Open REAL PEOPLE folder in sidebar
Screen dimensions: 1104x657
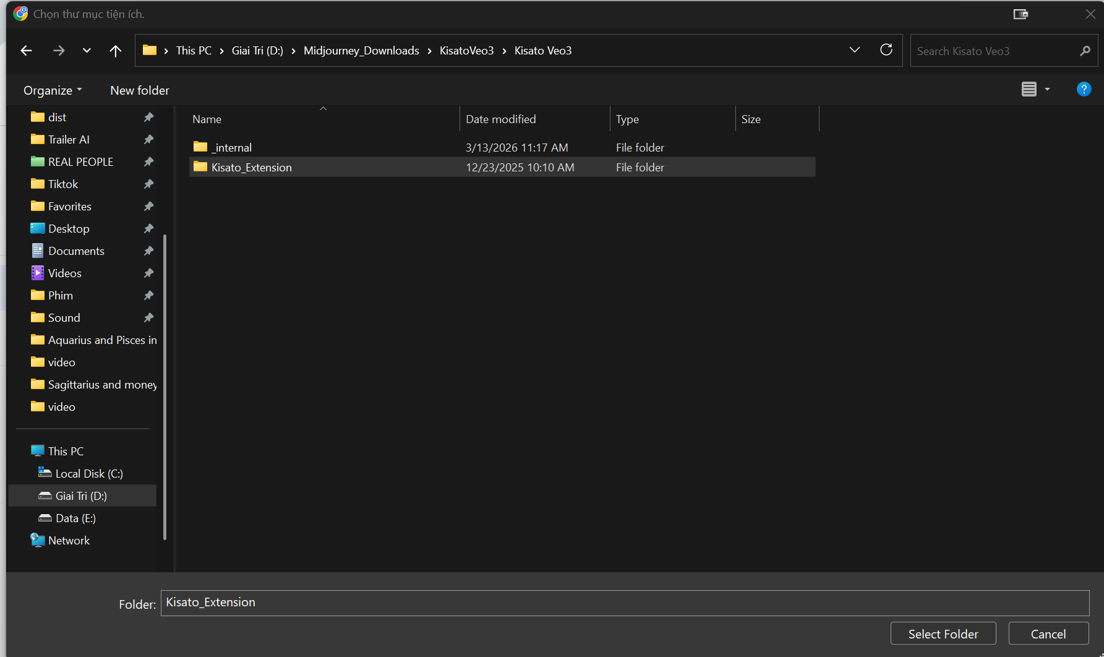click(80, 161)
